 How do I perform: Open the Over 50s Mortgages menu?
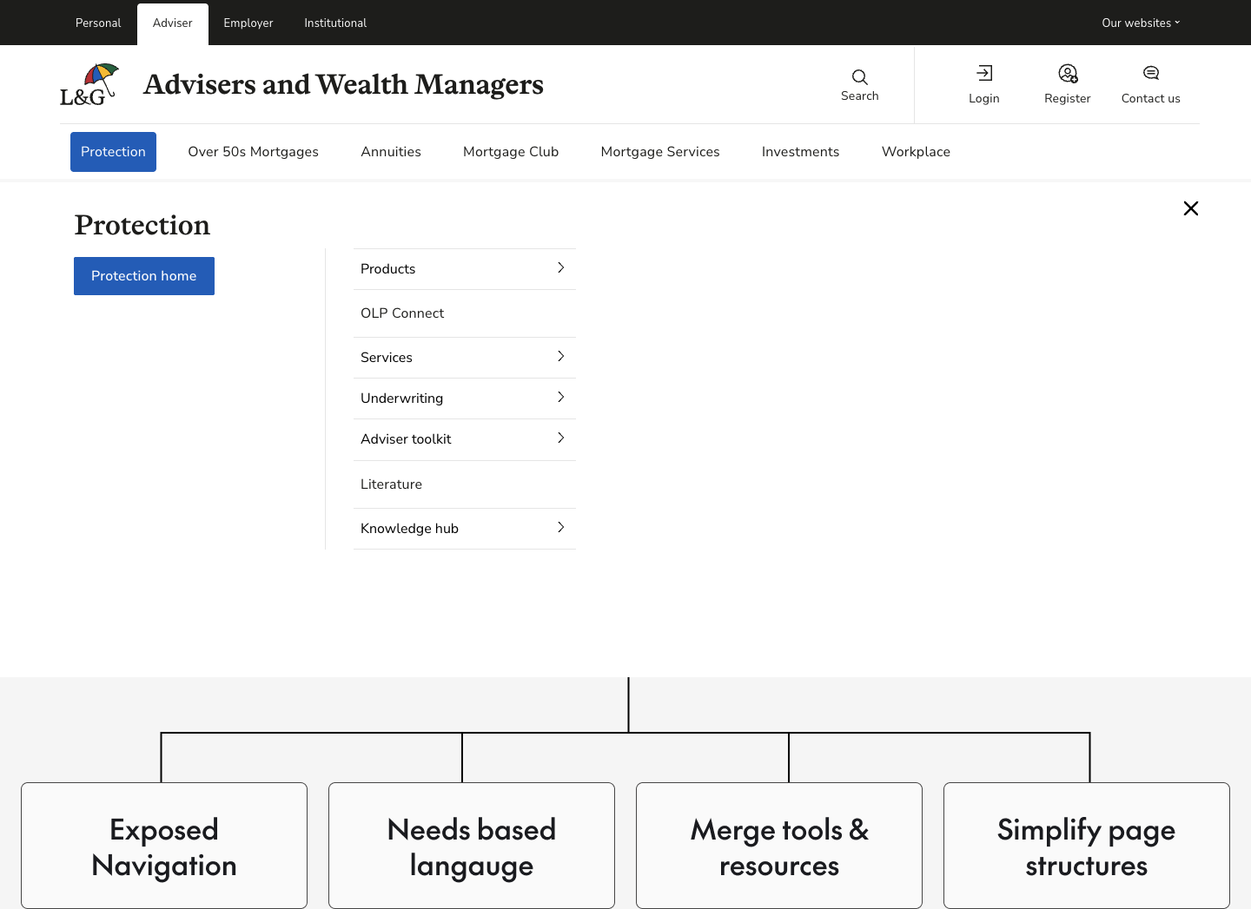click(254, 152)
